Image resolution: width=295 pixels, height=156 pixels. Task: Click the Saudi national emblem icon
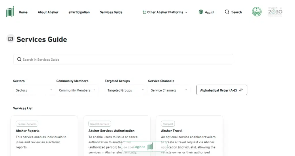click(x=257, y=12)
